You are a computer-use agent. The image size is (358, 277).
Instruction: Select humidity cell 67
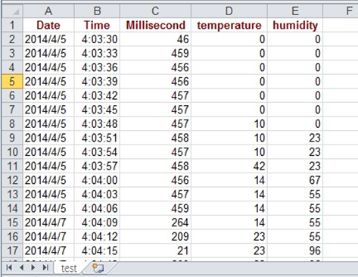pos(295,180)
